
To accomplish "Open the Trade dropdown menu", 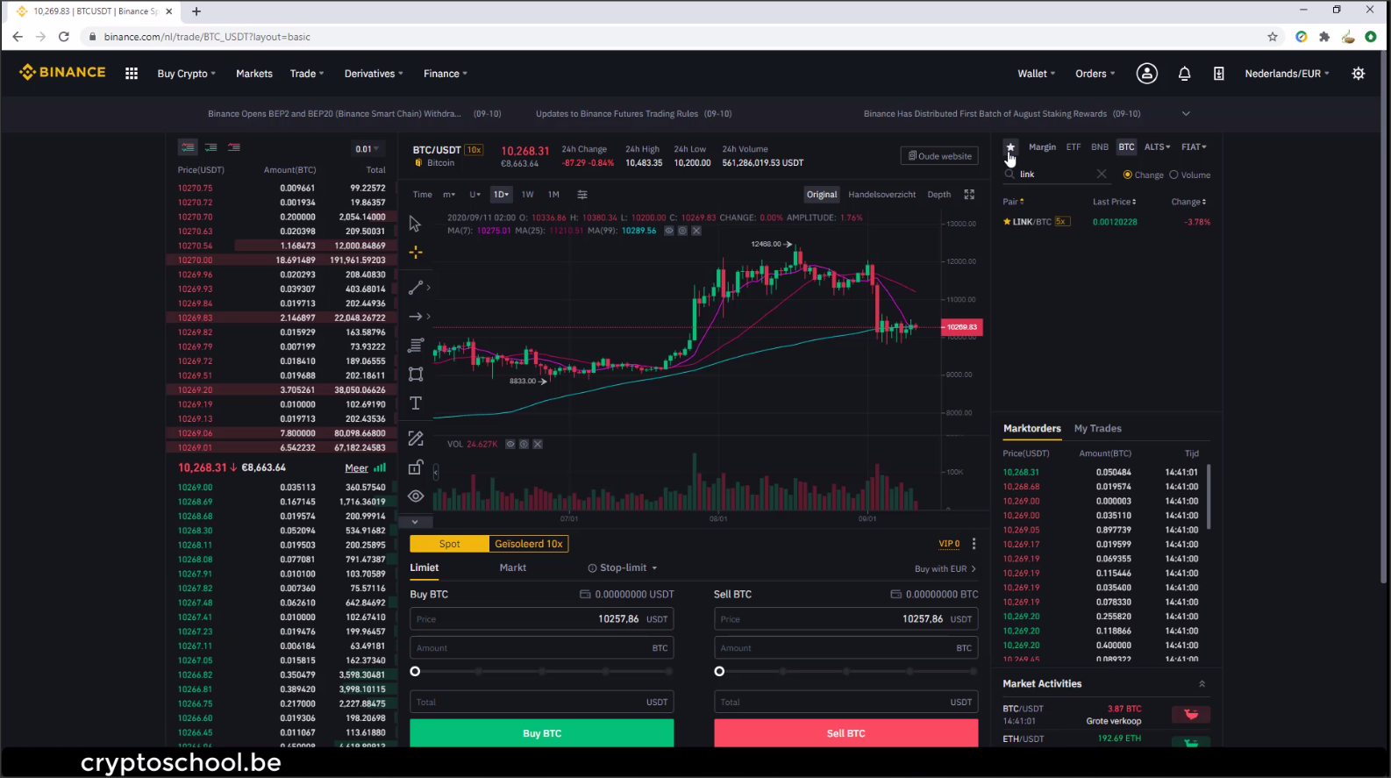I will (x=307, y=74).
